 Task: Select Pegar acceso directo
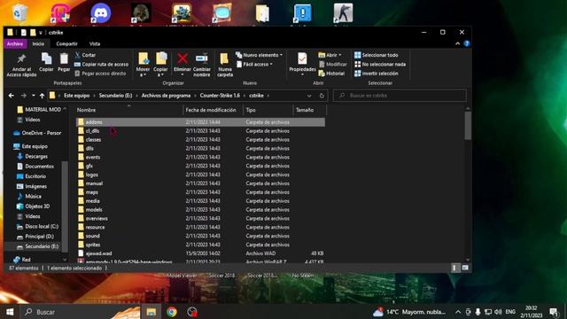pyautogui.click(x=100, y=74)
